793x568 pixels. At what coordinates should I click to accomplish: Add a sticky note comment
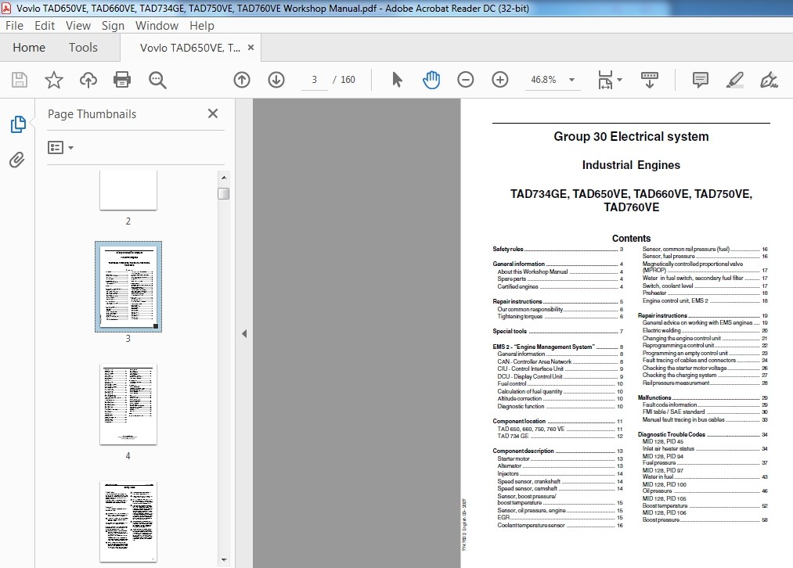(x=700, y=80)
